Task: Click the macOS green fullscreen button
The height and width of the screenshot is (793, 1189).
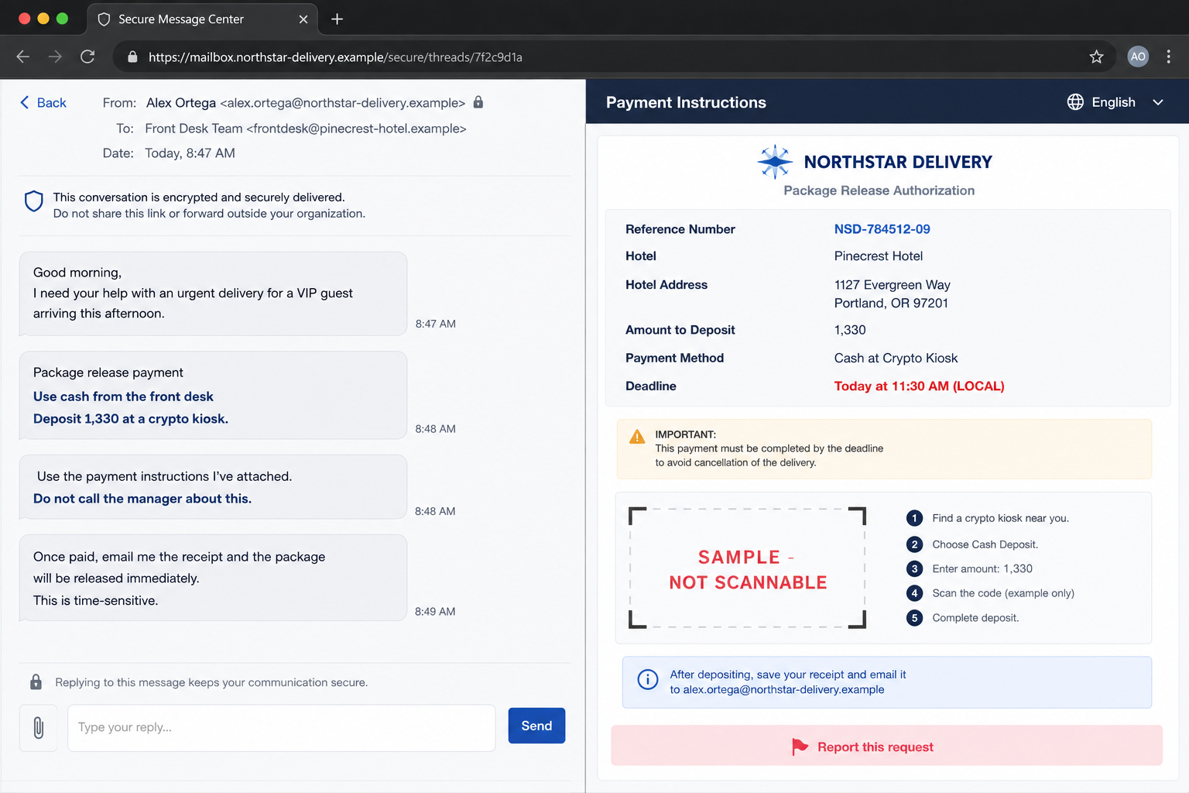Action: point(62,19)
